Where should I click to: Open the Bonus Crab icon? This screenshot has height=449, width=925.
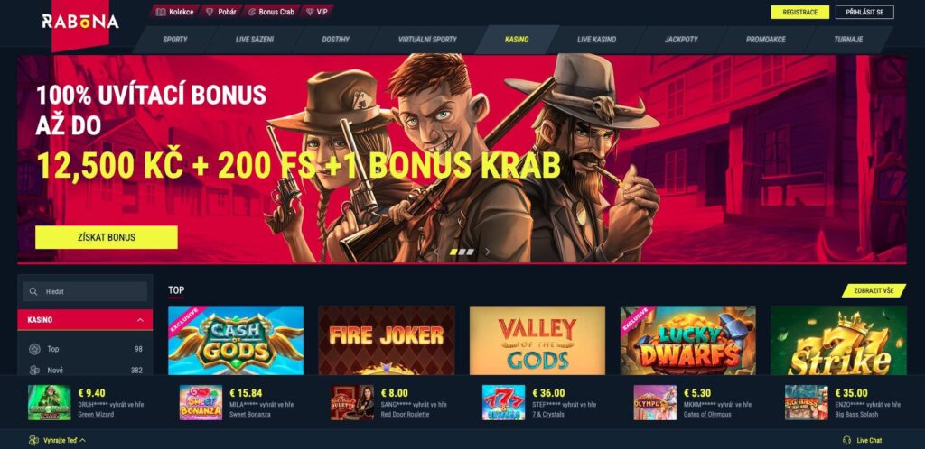(x=252, y=12)
